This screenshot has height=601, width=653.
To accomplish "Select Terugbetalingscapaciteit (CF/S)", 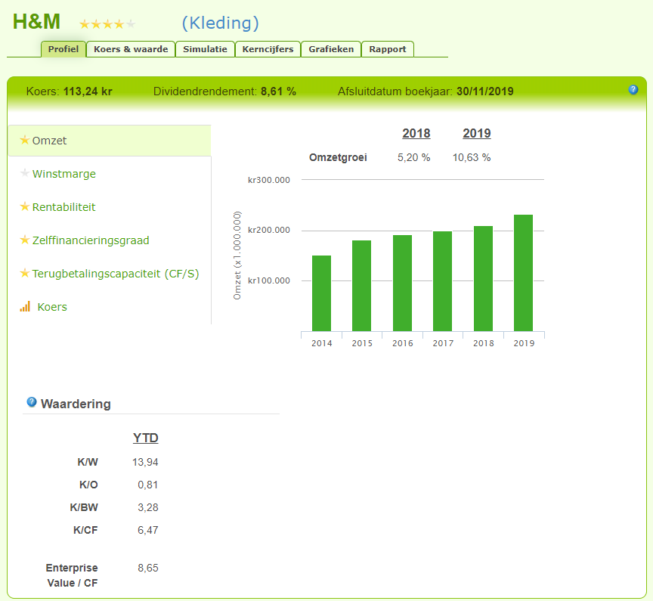I will click(x=116, y=274).
